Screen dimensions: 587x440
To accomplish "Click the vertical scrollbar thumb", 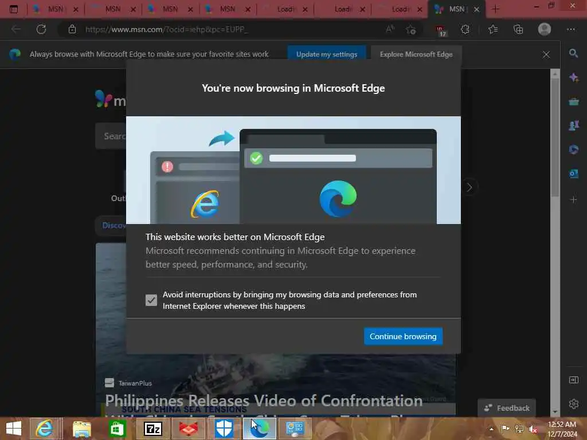I will pos(555,137).
